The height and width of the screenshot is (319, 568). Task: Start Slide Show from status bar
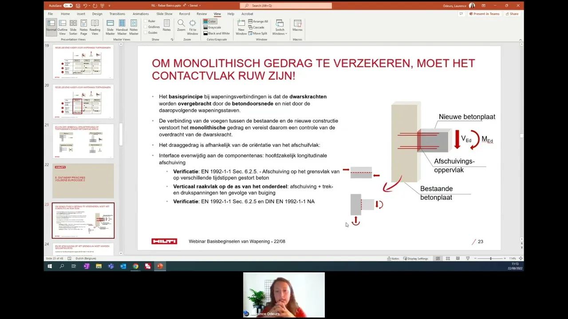click(x=467, y=258)
